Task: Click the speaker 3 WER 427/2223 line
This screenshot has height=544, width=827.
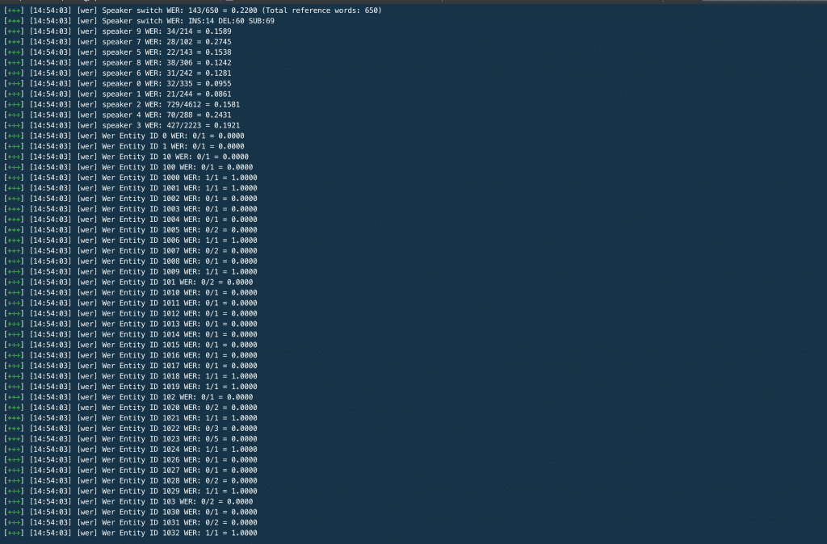Action: click(122, 125)
